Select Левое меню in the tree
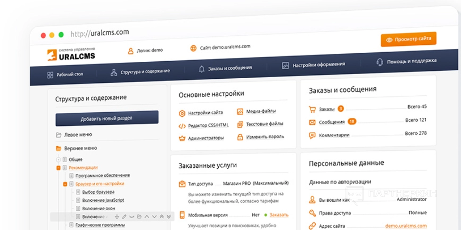 [78, 135]
